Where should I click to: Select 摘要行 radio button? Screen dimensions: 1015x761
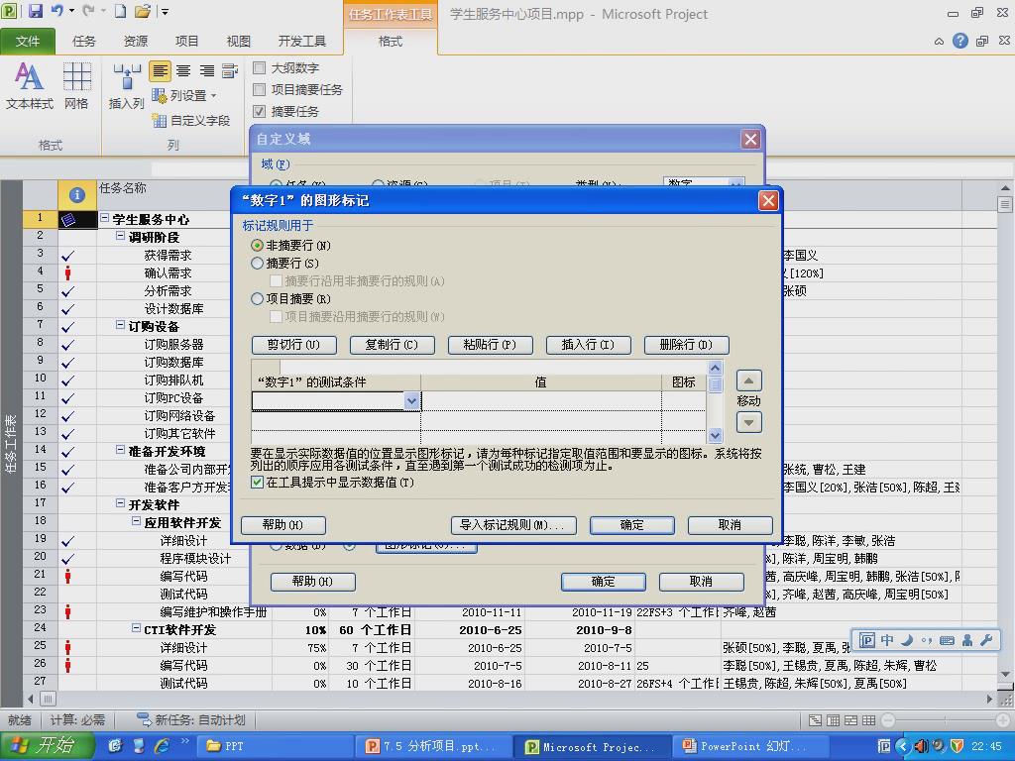coord(257,264)
